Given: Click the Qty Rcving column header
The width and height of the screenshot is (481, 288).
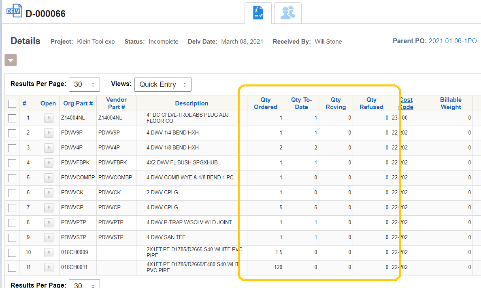Looking at the screenshot, I should [336, 103].
